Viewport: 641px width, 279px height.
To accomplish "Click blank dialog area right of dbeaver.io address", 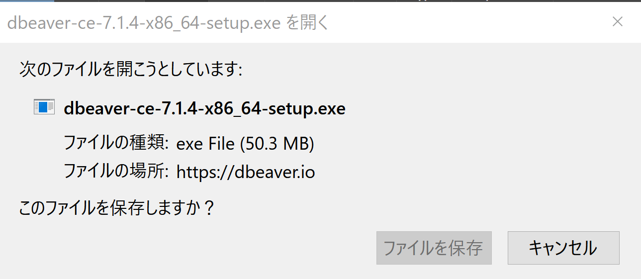I will [x=472, y=172].
